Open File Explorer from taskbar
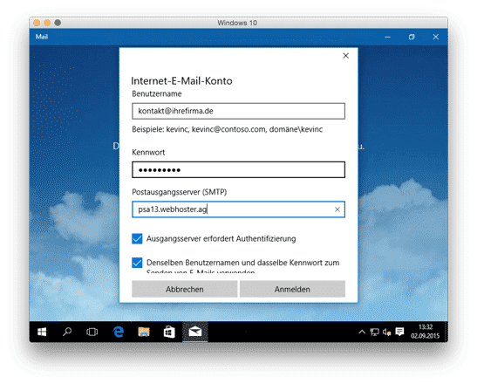 pyautogui.click(x=144, y=332)
